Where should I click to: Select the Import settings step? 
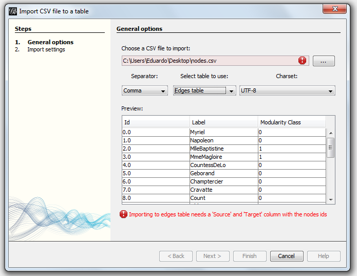[46, 49]
